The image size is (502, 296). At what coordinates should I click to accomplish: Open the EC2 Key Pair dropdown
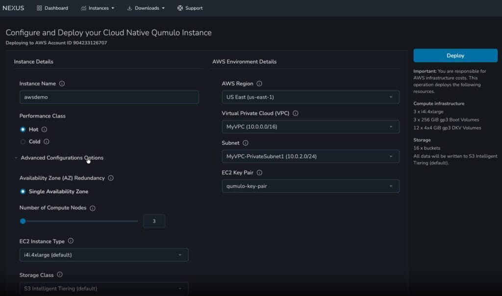coord(310,187)
